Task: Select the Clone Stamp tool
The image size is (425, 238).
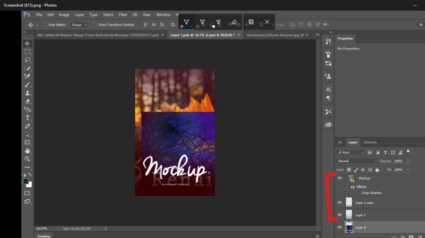Action: coord(27,93)
